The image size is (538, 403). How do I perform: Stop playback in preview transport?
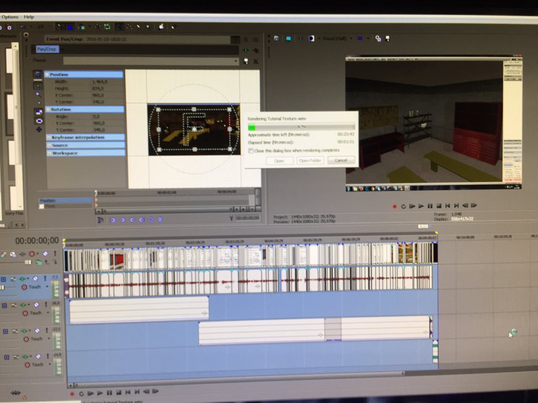pos(439,206)
